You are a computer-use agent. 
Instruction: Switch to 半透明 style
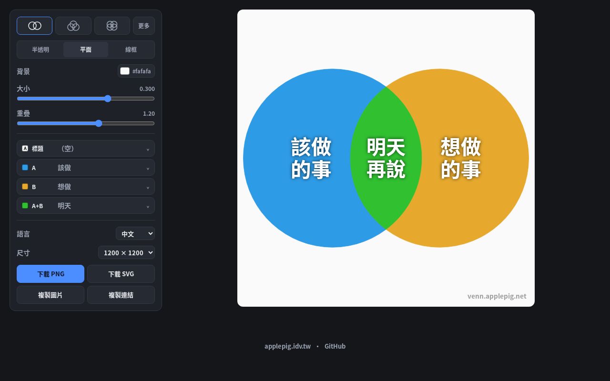tap(41, 50)
